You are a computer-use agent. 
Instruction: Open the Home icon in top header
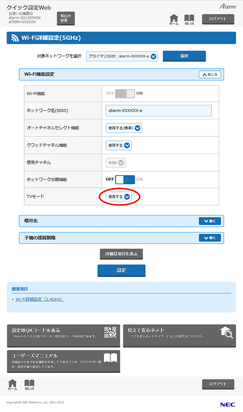[174, 20]
